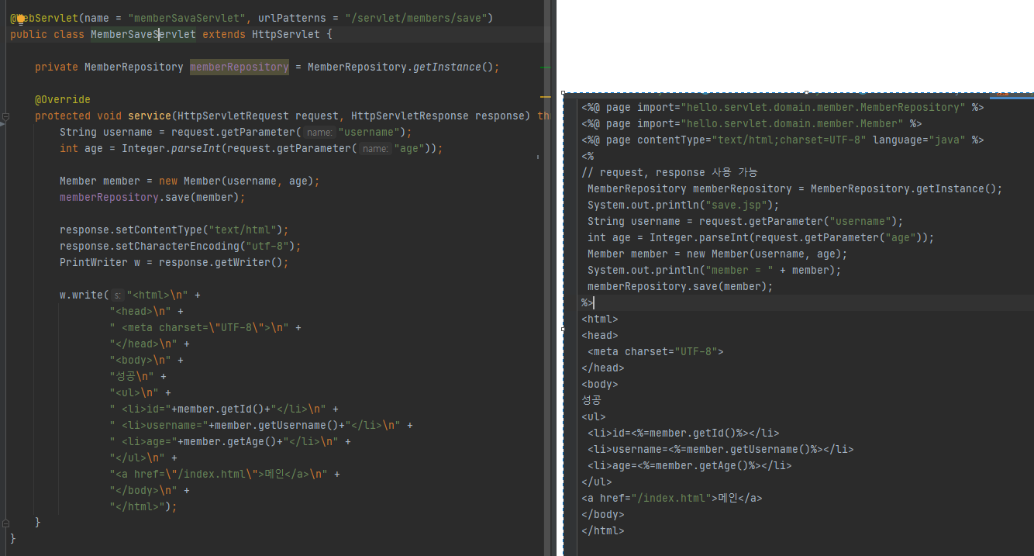The image size is (1034, 556).
Task: Click the JSP contentType page directive line
Action: (783, 140)
